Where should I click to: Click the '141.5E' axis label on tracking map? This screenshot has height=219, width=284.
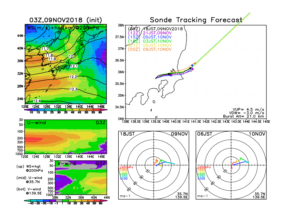click(x=196, y=122)
